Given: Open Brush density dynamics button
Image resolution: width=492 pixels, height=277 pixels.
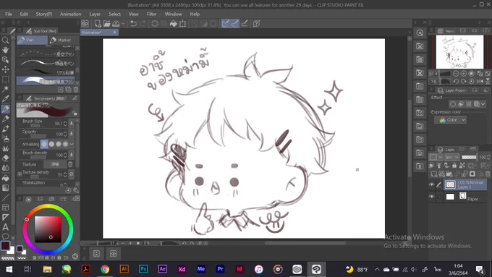Looking at the screenshot, I should click(71, 155).
